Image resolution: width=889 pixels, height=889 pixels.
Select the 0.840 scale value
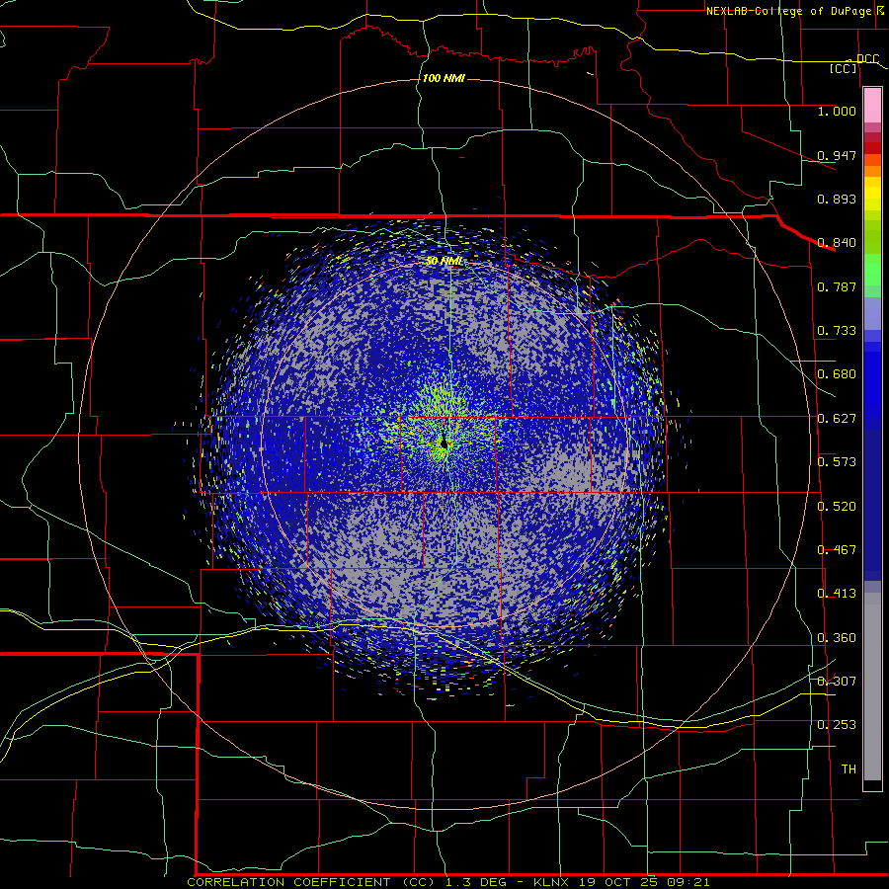(x=837, y=243)
